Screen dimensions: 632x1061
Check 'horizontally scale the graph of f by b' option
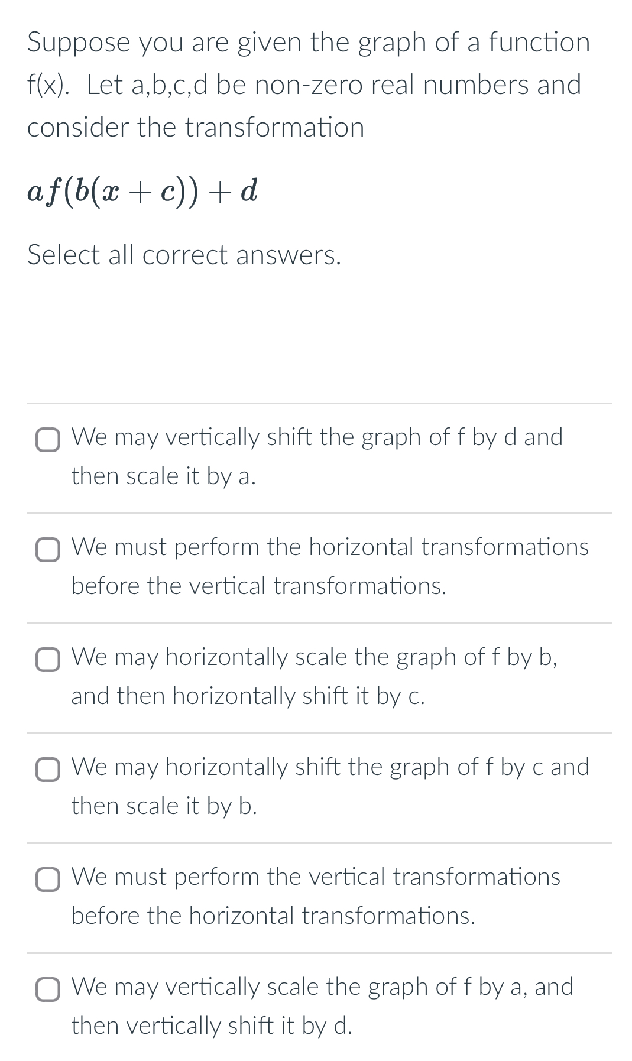click(49, 660)
